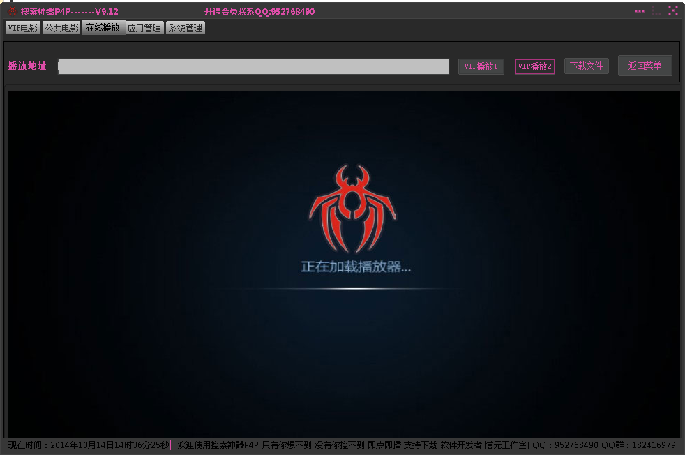This screenshot has height=455, width=685.
Task: Click the three-dots menu icon in title bar
Action: pyautogui.click(x=639, y=11)
